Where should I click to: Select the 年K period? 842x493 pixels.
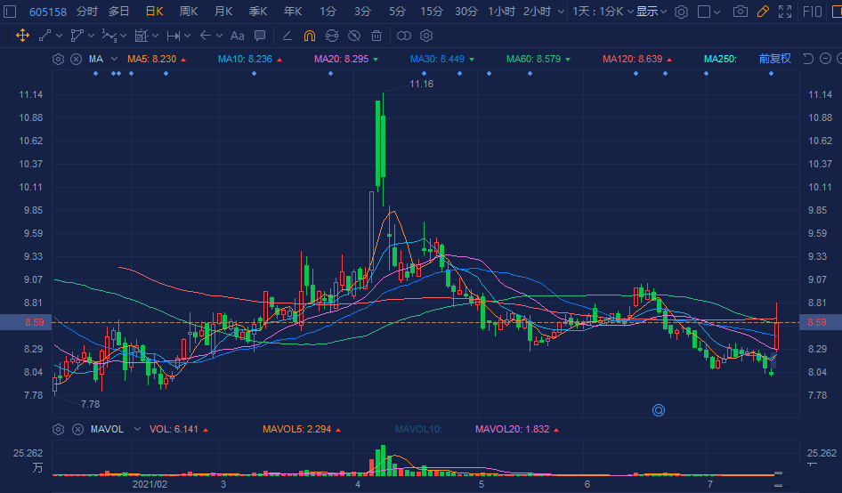point(293,12)
